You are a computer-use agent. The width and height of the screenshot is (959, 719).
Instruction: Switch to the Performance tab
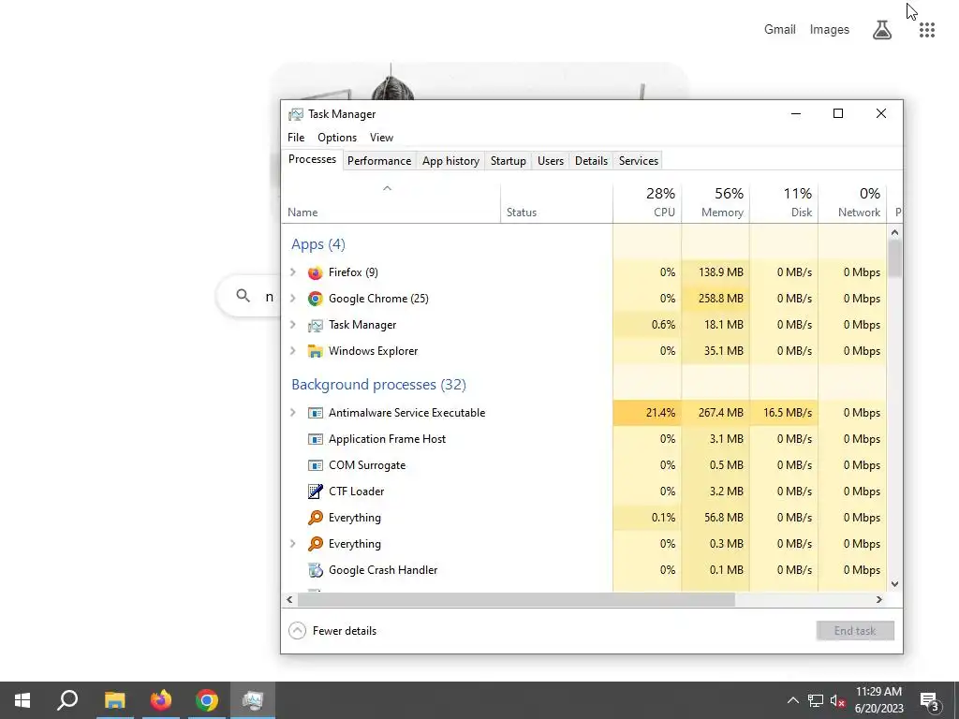(379, 161)
